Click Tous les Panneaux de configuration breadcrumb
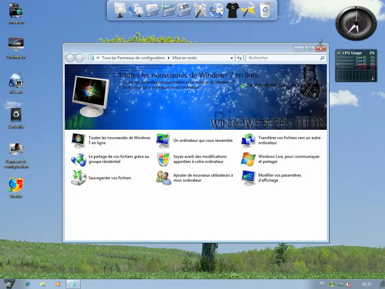 (133, 58)
